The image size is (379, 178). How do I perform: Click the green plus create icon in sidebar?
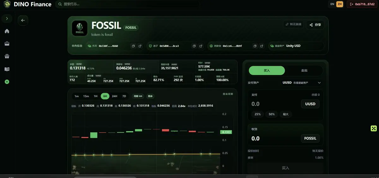pyautogui.click(x=7, y=82)
